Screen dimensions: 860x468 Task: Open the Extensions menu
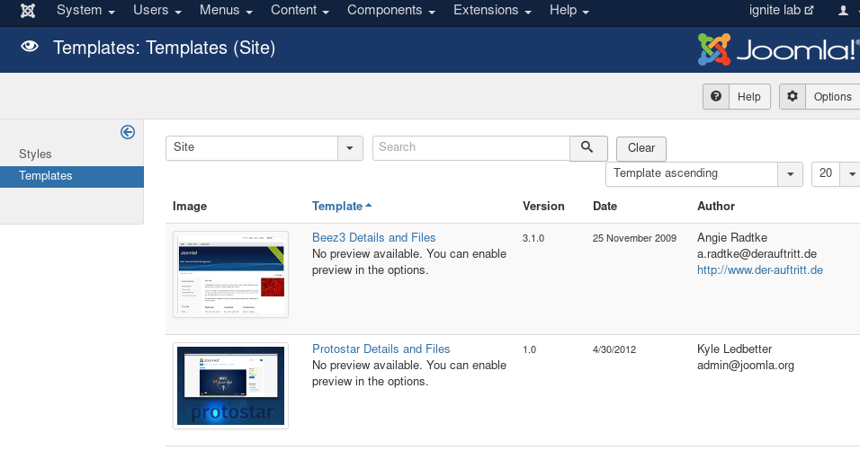tap(492, 11)
